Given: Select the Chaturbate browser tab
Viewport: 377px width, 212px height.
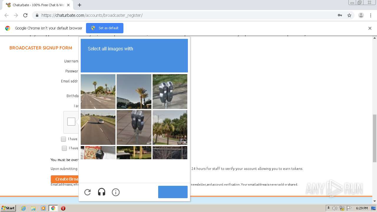Looking at the screenshot, I should (x=38, y=5).
